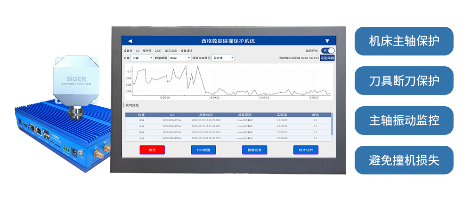Image resolution: width=471 pixels, height=197 pixels.
Task: Click the 报警原因 column header
Action: coord(244,115)
